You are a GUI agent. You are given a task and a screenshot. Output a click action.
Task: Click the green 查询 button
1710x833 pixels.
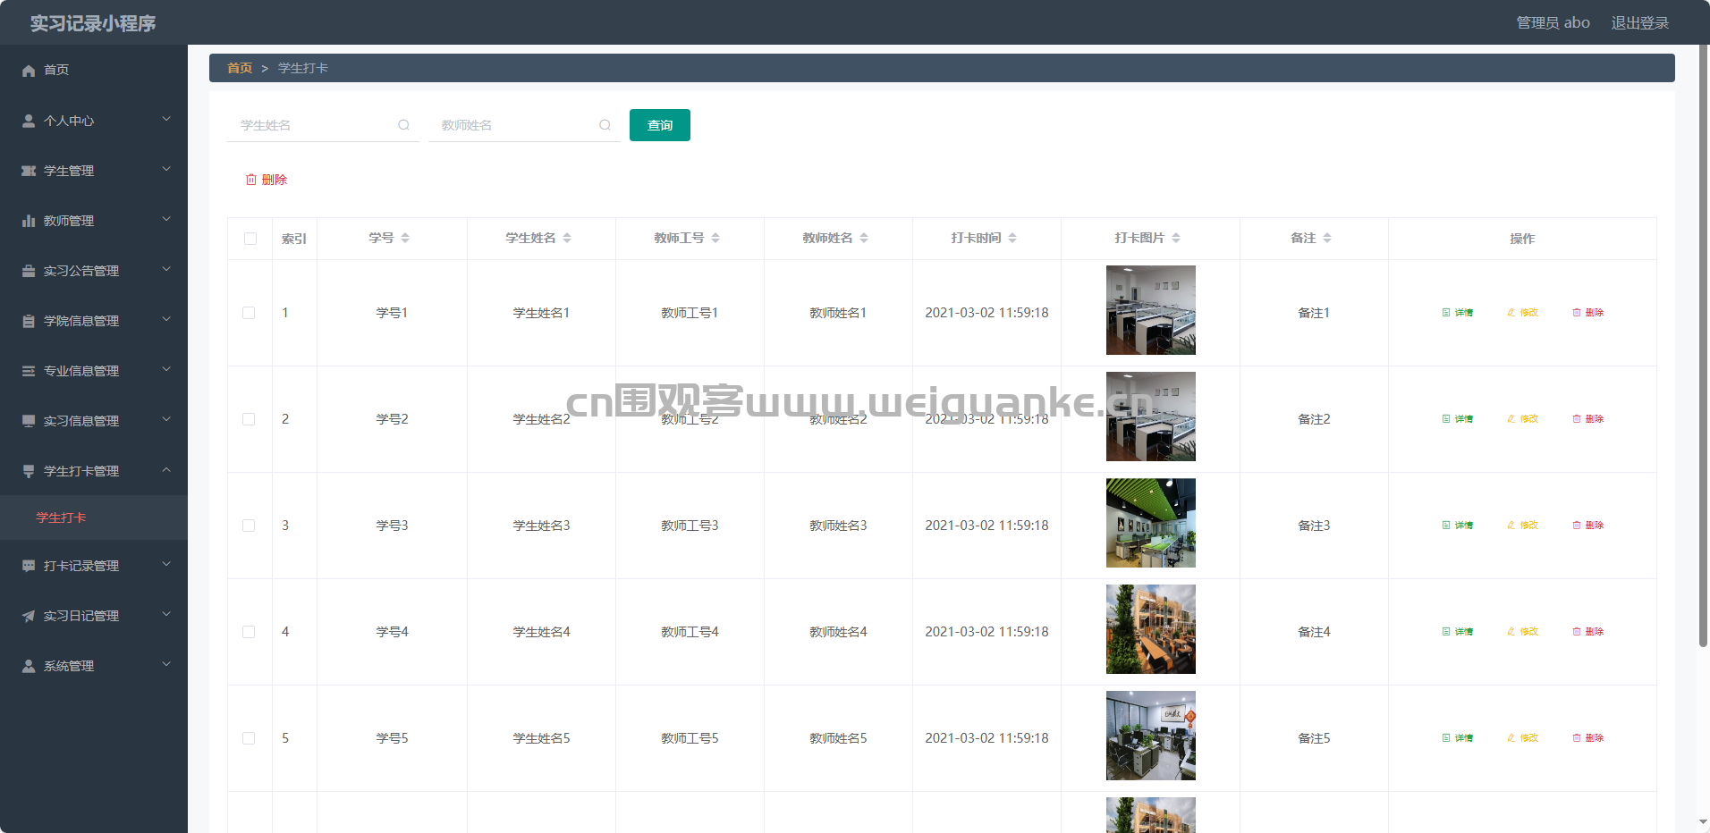click(x=660, y=125)
